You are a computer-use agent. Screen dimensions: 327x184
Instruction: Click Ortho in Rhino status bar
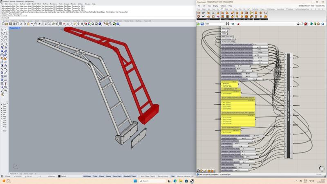[95, 176]
